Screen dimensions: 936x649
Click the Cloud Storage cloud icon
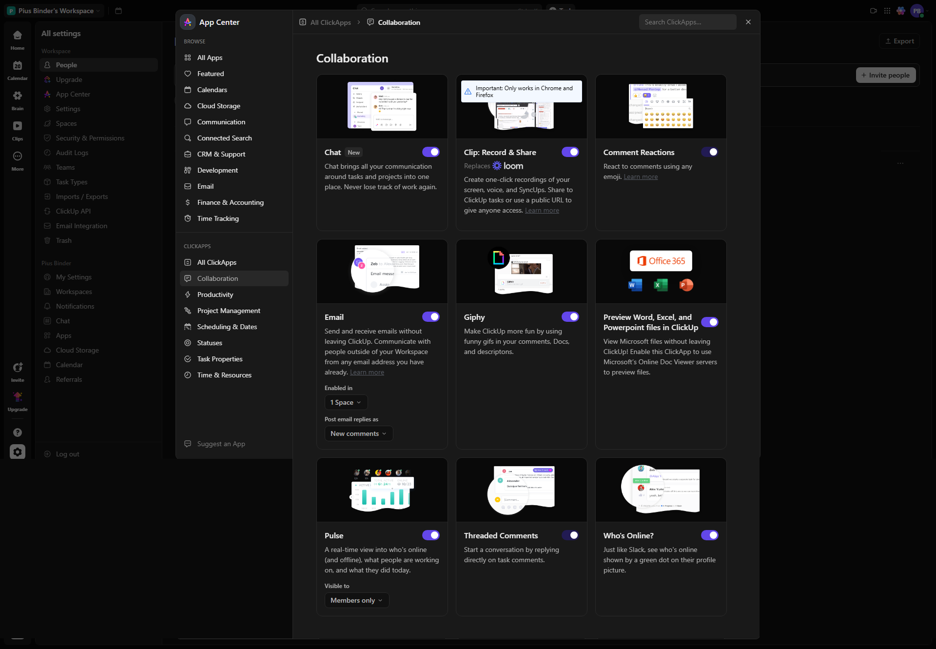coord(188,106)
